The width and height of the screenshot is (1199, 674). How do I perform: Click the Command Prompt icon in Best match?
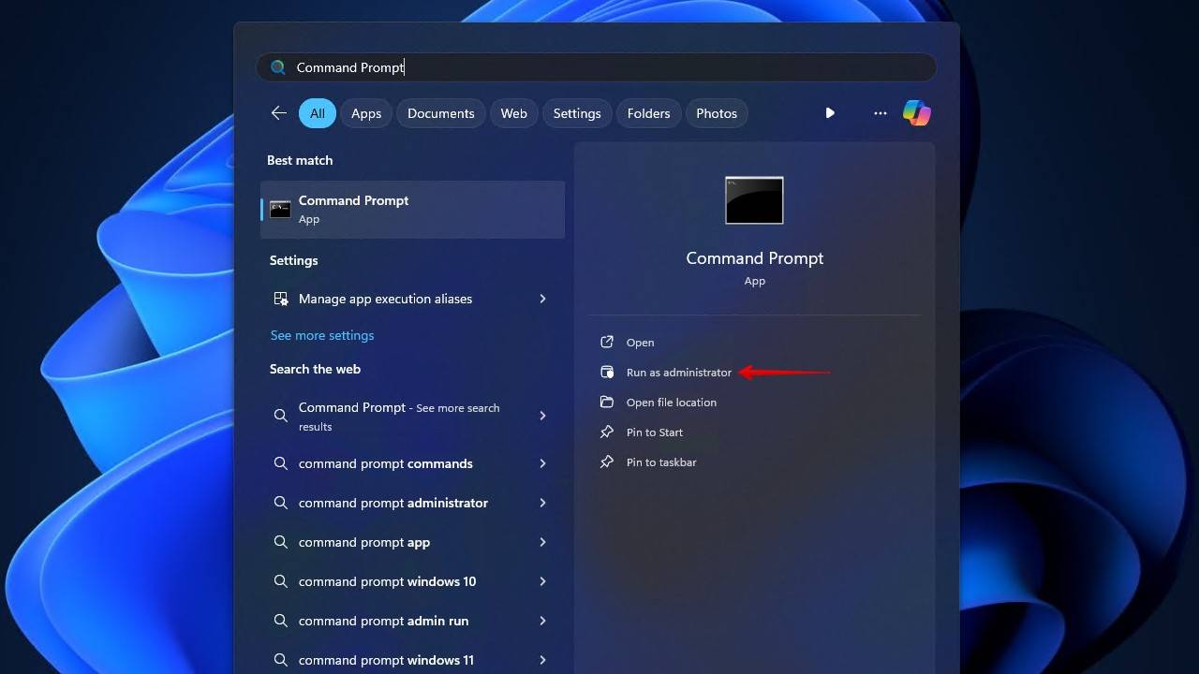pyautogui.click(x=280, y=210)
